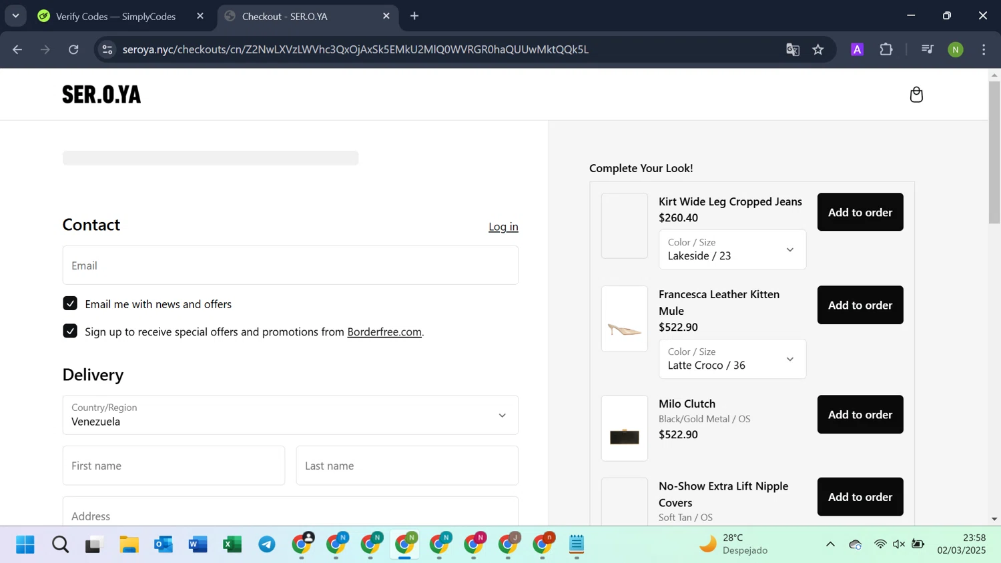Bookmark this page with the star icon
The image size is (1001, 563).
[x=818, y=49]
